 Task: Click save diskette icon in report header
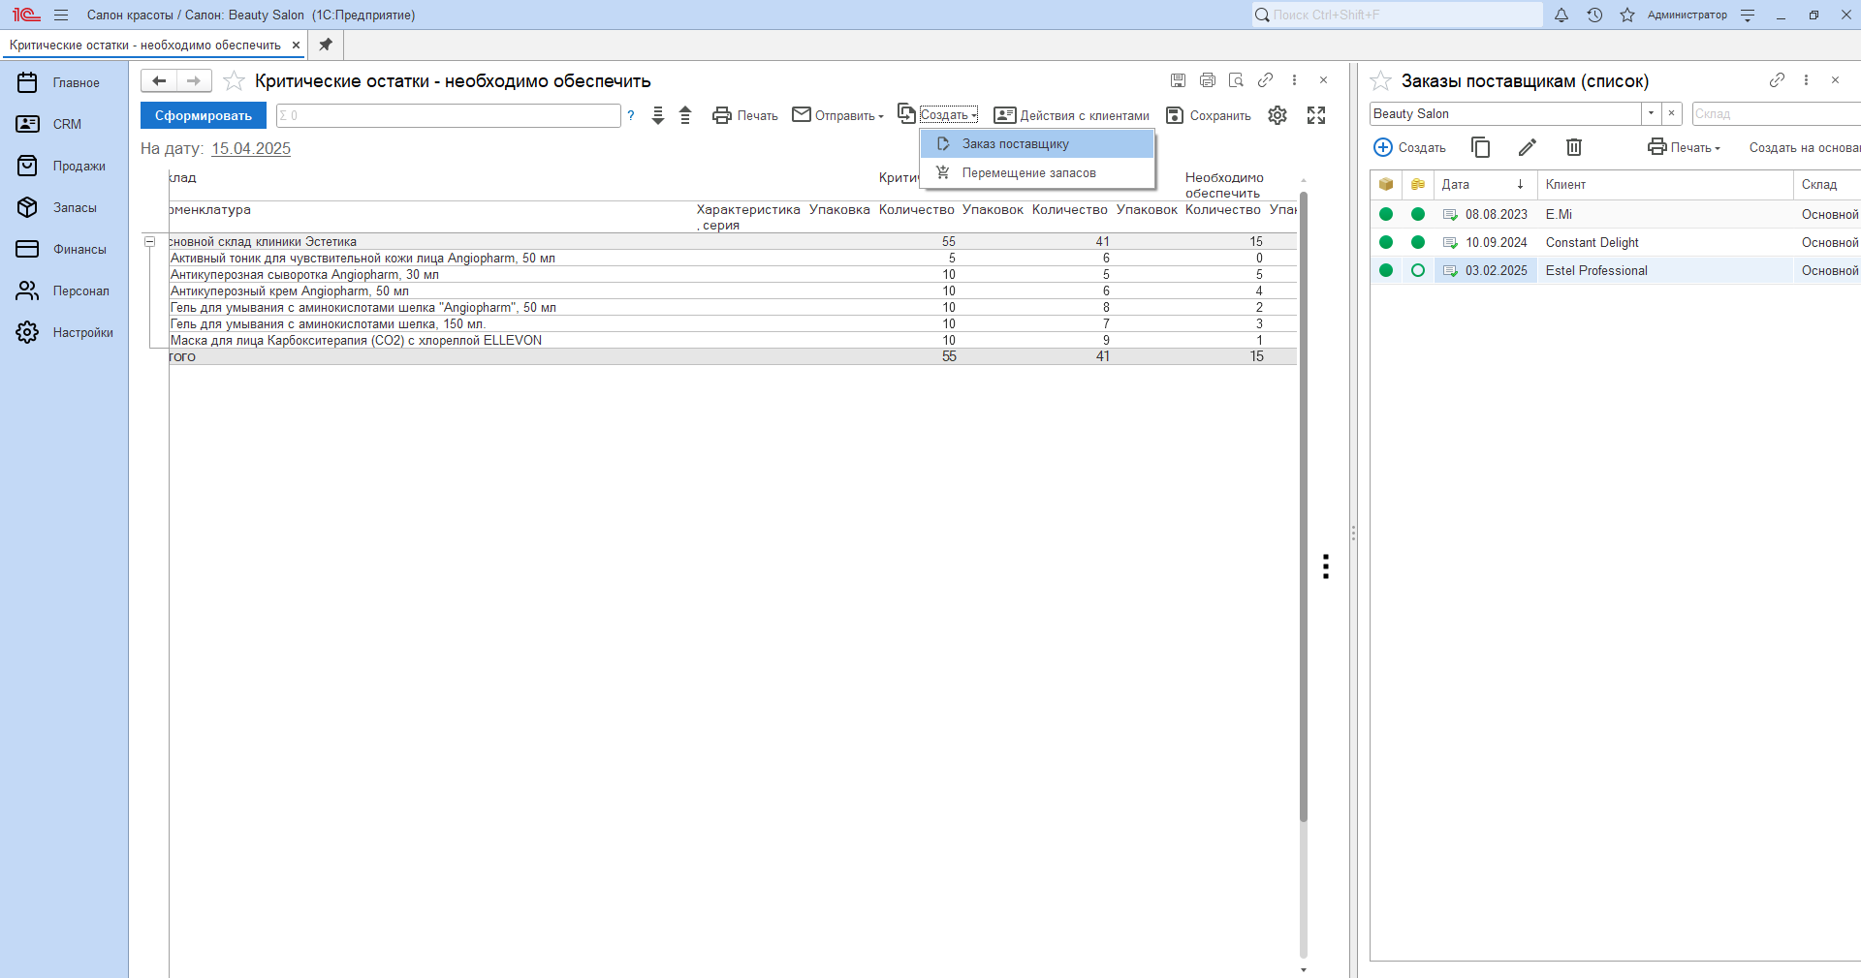1178,80
